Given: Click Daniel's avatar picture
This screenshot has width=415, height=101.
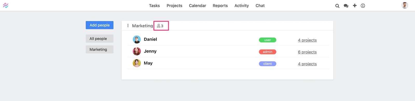Looking at the screenshot, I should point(137,40).
